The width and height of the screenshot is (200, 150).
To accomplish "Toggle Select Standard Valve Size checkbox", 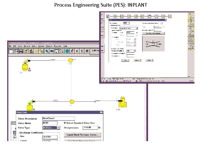I will (x=65, y=123).
